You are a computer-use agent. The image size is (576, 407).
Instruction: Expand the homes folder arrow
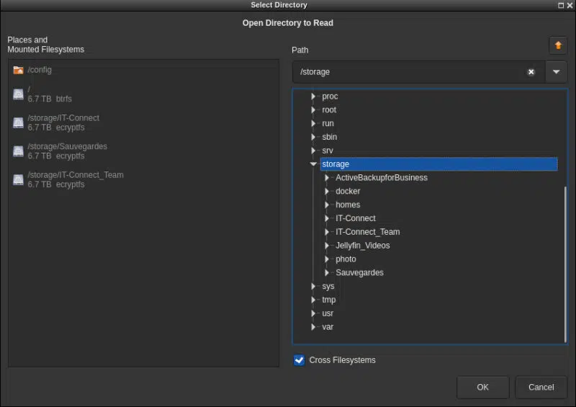point(327,205)
